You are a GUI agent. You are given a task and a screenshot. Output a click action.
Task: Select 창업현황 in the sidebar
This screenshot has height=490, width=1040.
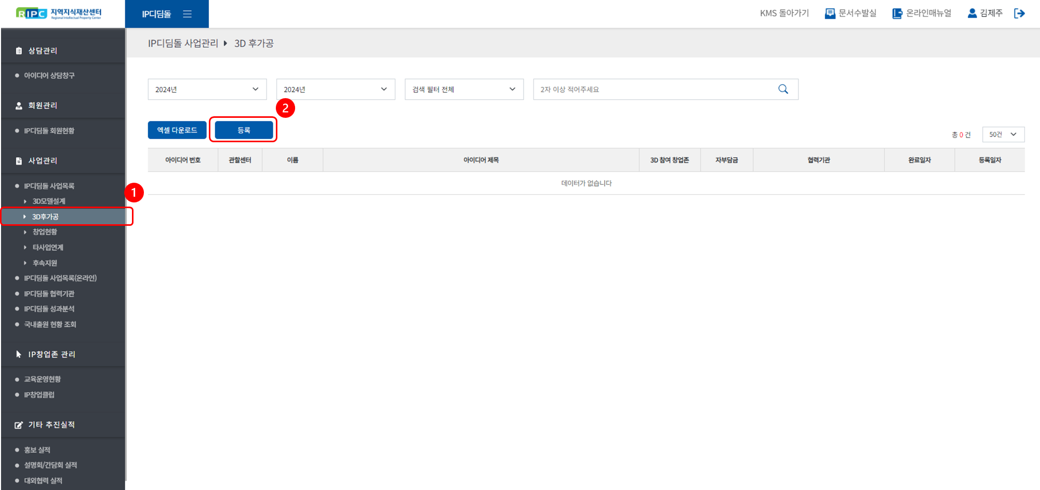(x=45, y=232)
